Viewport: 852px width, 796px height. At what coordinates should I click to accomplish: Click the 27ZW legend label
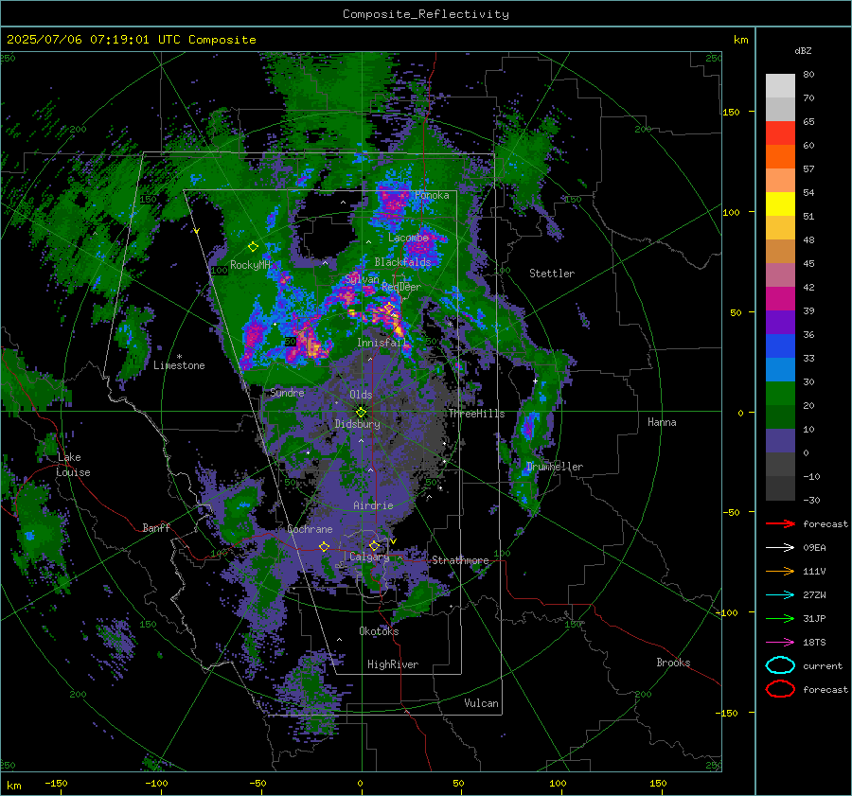[x=814, y=595]
